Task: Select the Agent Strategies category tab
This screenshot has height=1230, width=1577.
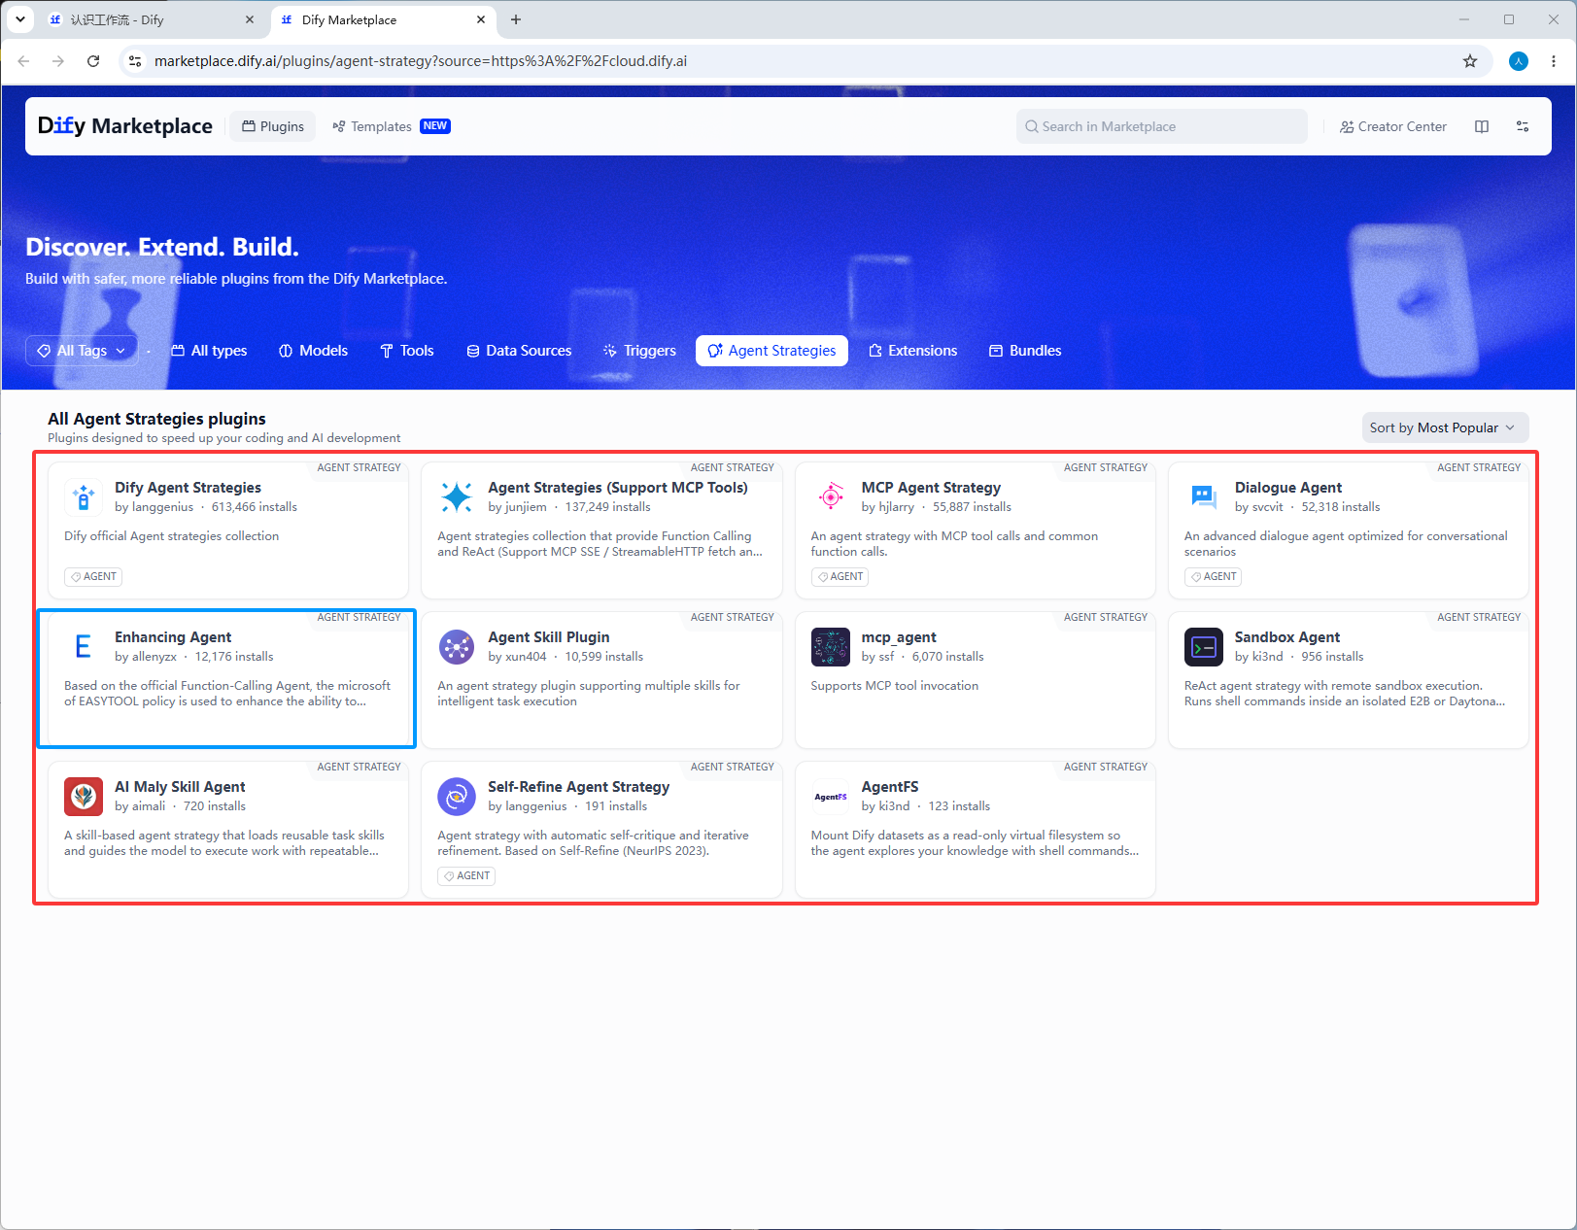Action: [x=771, y=351]
